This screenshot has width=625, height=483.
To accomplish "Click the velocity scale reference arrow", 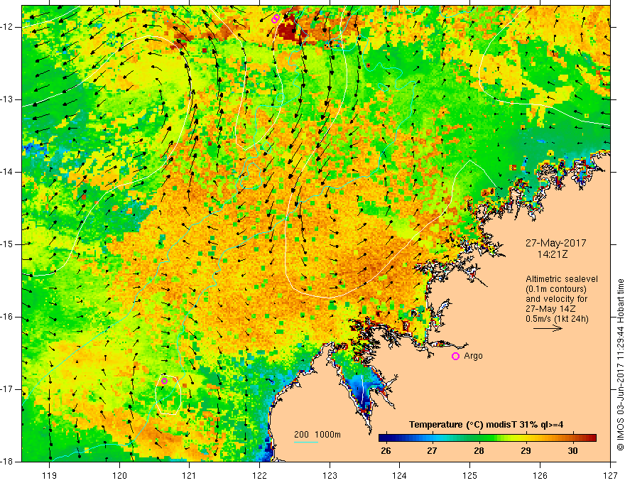I will [548, 328].
